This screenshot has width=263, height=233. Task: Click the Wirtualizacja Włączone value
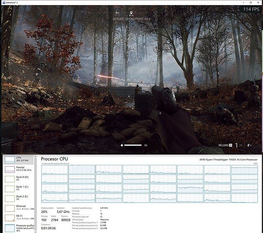point(104,220)
